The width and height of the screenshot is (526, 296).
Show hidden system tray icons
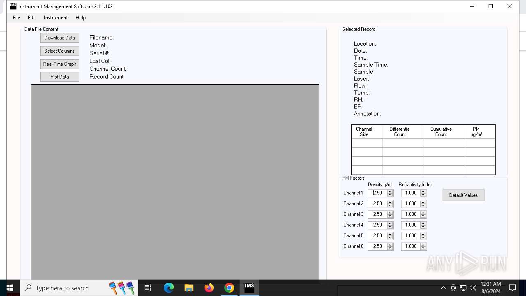pos(443,288)
